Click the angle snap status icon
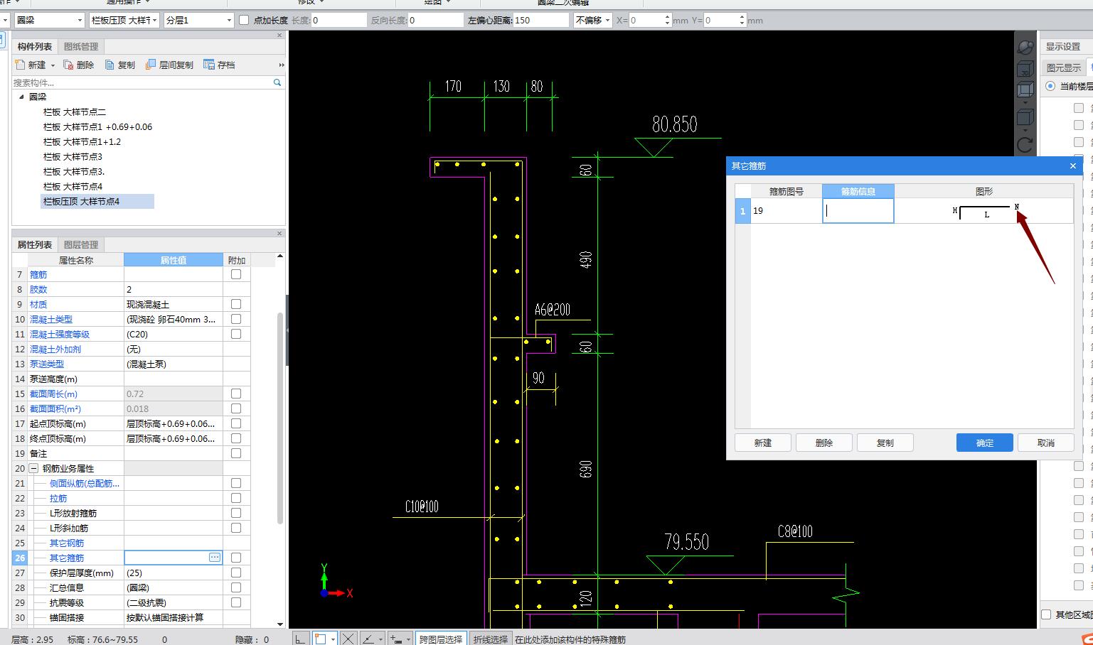The width and height of the screenshot is (1093, 645). (x=368, y=639)
